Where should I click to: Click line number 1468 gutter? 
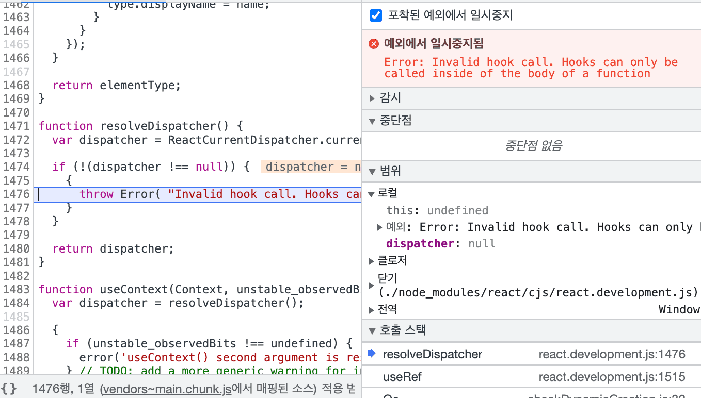(16, 85)
